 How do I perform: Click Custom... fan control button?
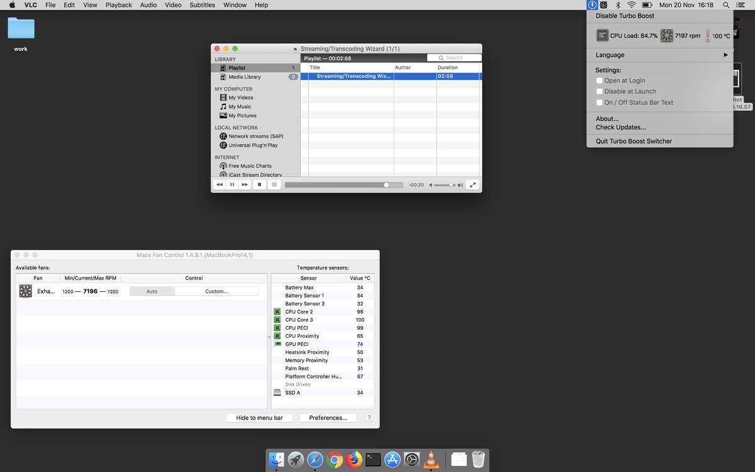point(216,291)
